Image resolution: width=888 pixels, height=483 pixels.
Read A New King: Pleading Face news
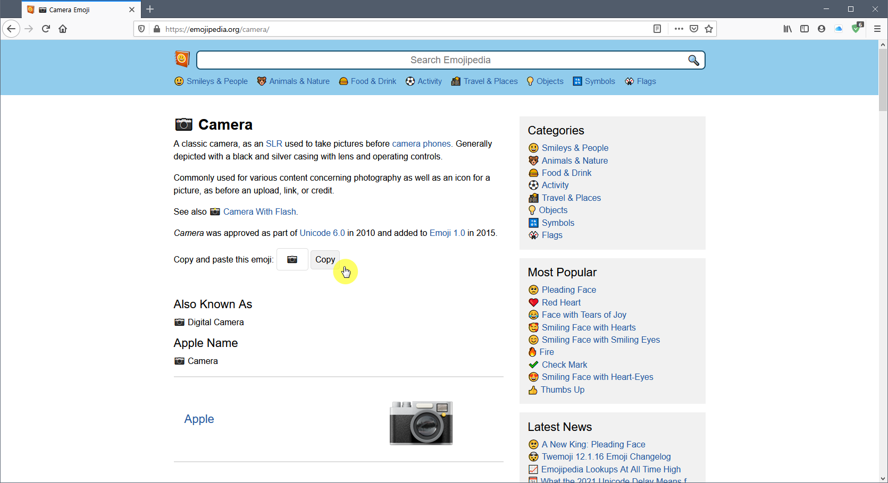593,444
